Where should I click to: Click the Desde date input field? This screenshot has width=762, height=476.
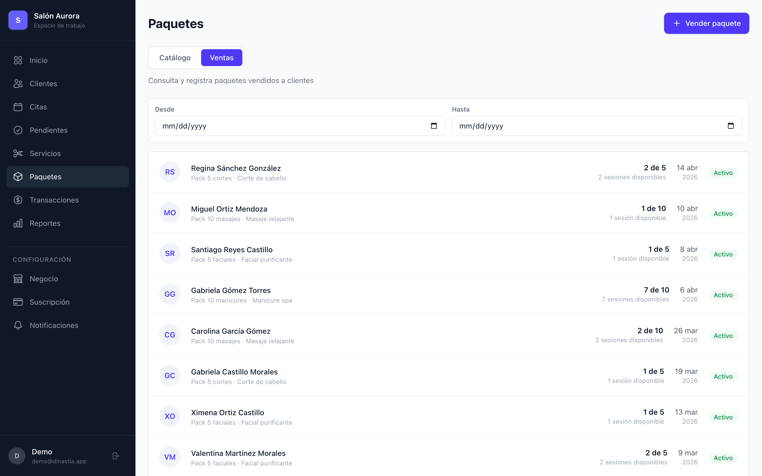click(x=300, y=126)
